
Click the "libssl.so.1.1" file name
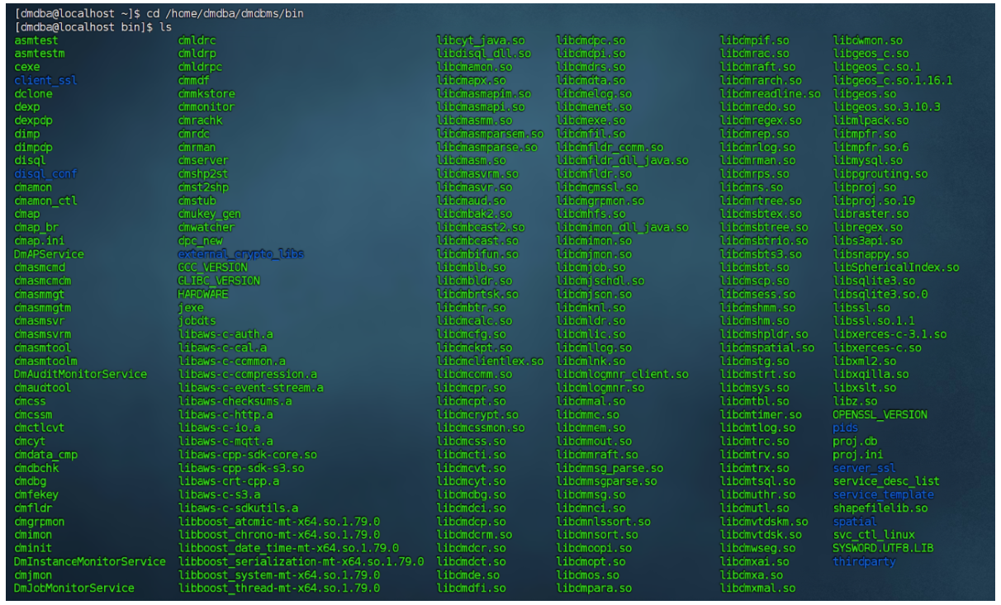click(x=874, y=321)
